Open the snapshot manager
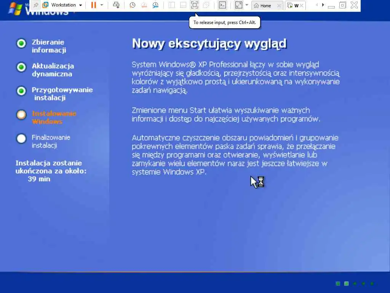 155,5
